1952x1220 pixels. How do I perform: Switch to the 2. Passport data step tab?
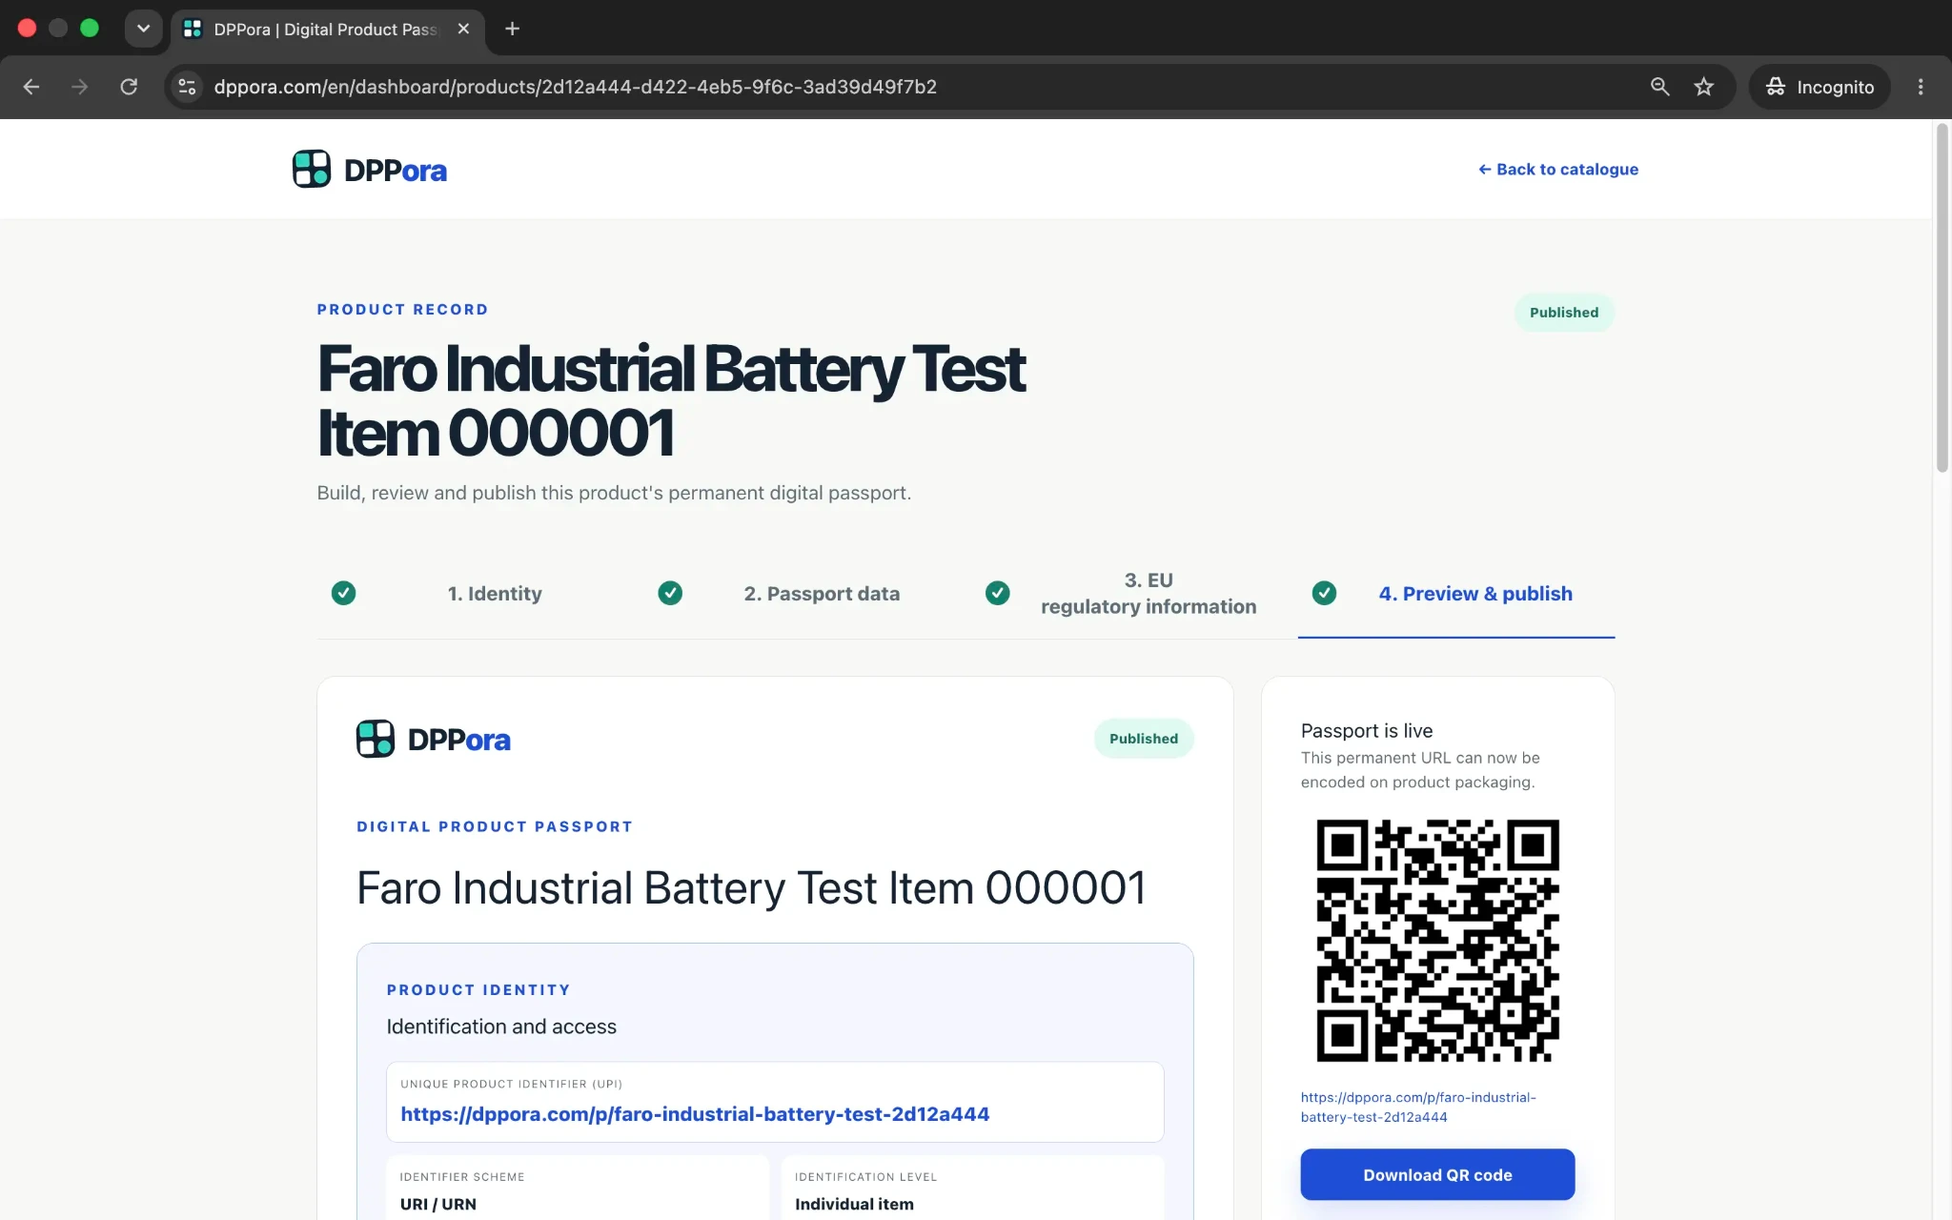(822, 594)
